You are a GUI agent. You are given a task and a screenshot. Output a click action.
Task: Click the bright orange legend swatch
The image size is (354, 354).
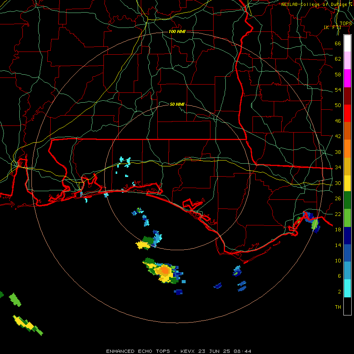(x=347, y=149)
